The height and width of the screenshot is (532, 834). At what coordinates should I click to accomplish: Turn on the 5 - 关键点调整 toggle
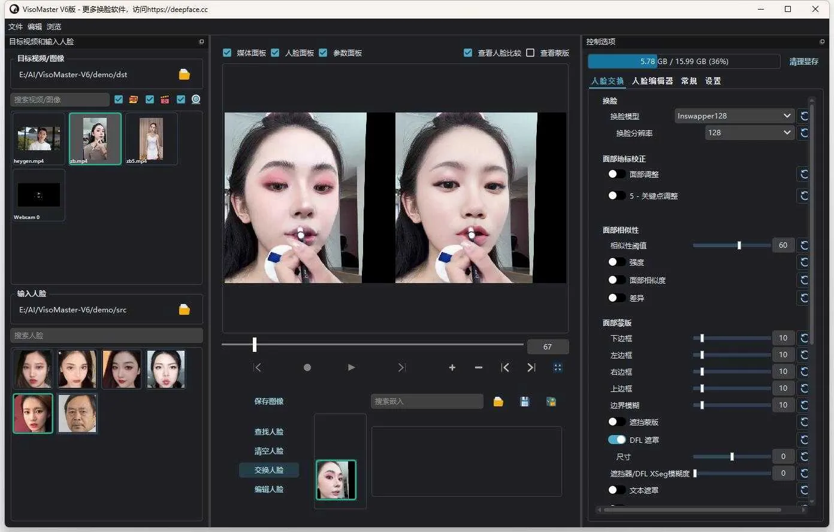[x=617, y=196]
